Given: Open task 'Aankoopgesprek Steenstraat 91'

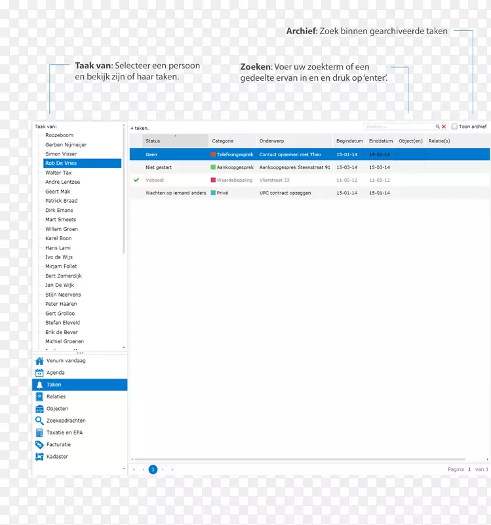Looking at the screenshot, I should [x=295, y=167].
